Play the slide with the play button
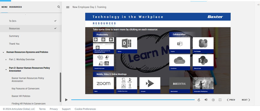Image resolution: width=260 pixels, height=111 pixels. 66,100
